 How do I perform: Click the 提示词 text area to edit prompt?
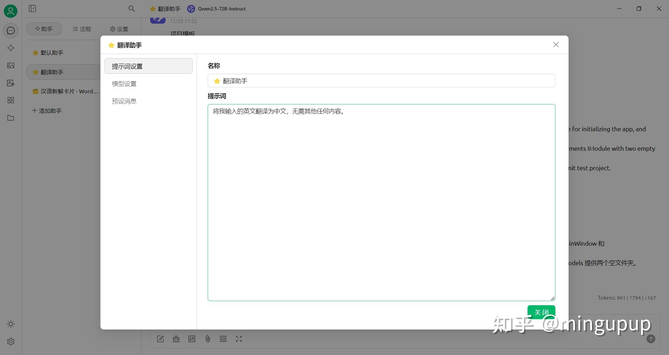click(x=381, y=202)
